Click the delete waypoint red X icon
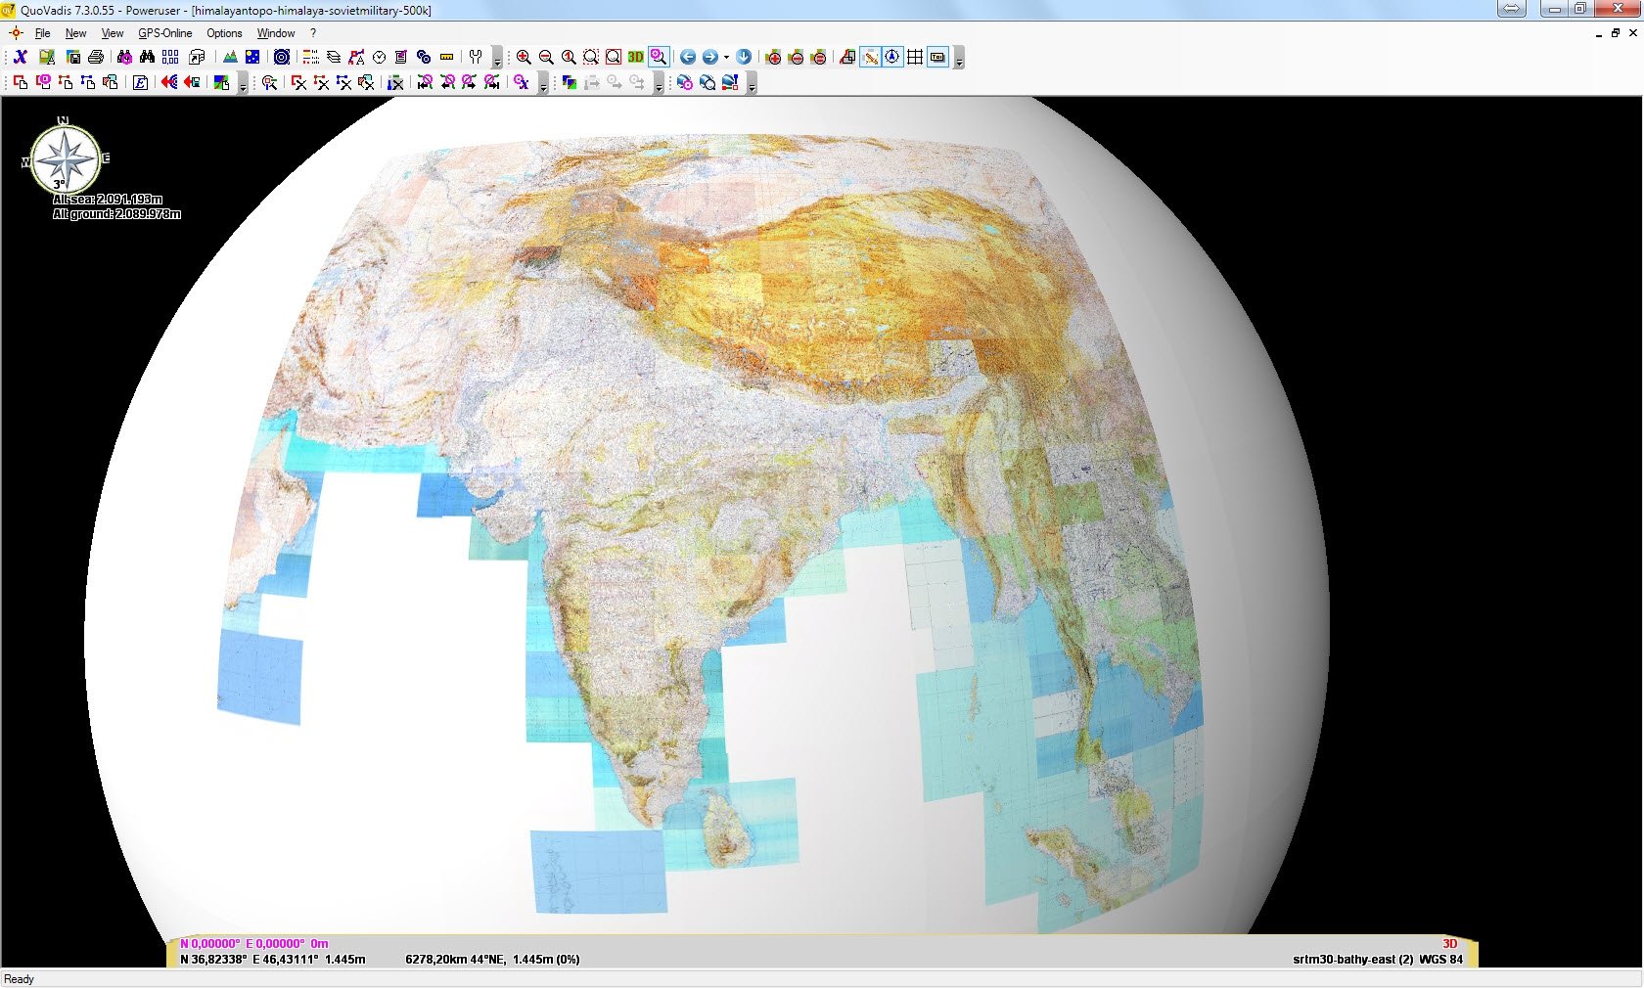The width and height of the screenshot is (1644, 988). pos(298,82)
